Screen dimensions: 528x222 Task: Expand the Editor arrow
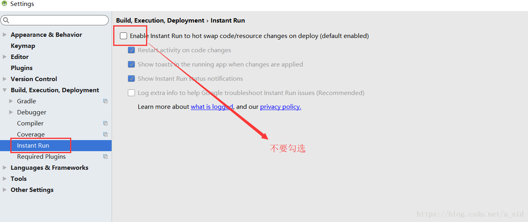point(5,57)
